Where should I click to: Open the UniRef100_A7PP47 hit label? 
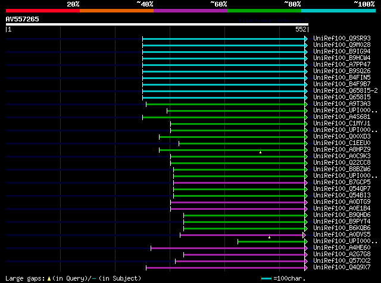tap(342, 65)
